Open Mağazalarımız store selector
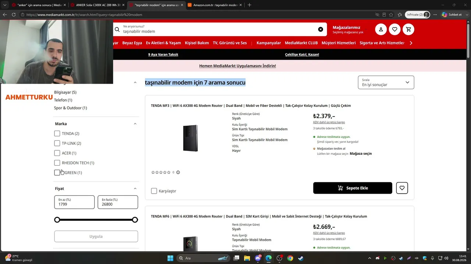 pos(348,29)
